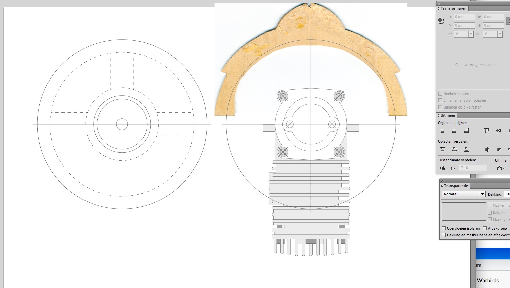The image size is (510, 288).
Task: Click the rotation angle icon in Transformeren
Action: click(449, 34)
